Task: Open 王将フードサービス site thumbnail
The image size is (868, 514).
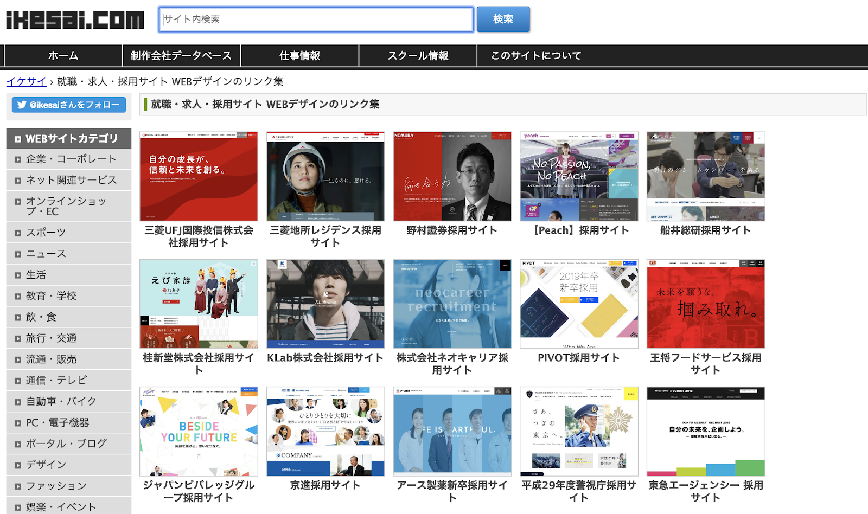Action: click(706, 304)
